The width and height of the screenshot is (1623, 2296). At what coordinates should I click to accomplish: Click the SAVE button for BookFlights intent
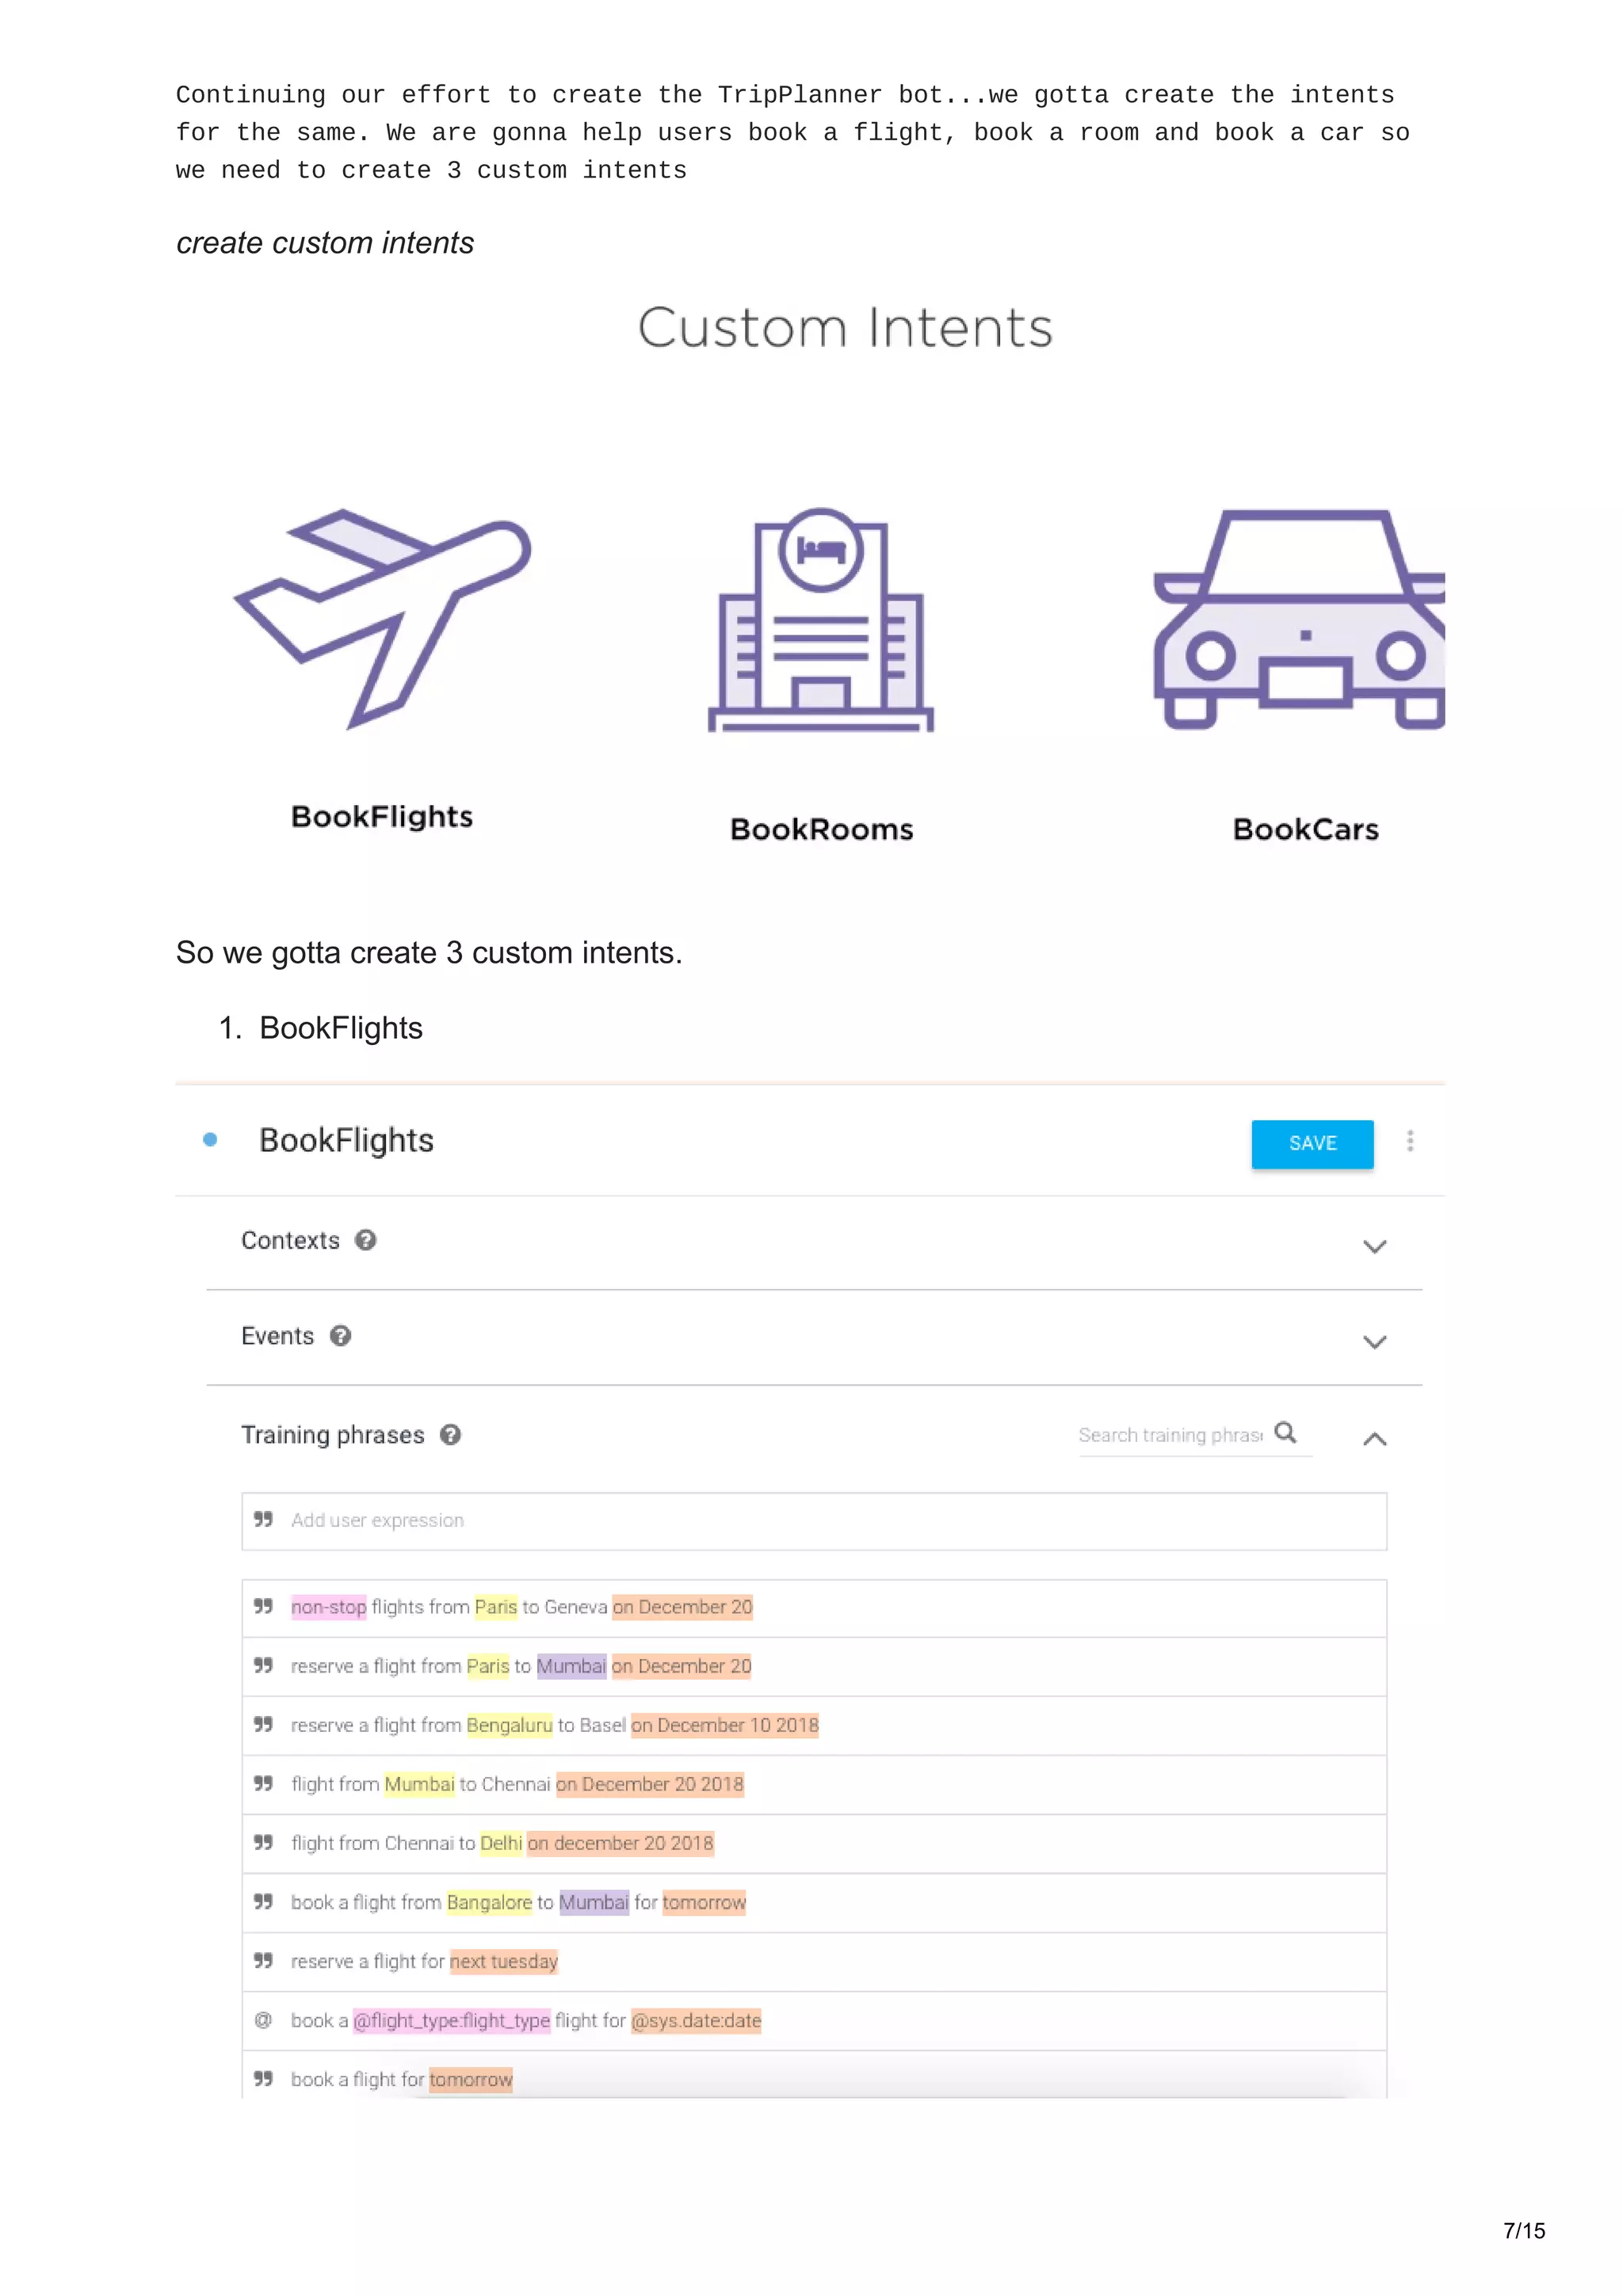(x=1312, y=1143)
